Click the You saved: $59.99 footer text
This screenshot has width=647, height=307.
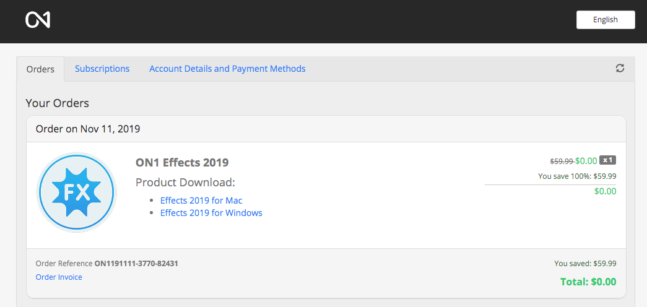(x=585, y=264)
